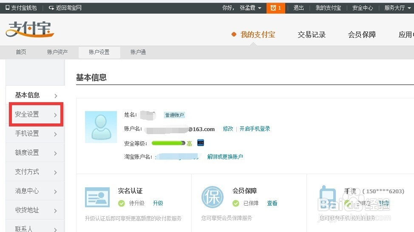Open the alarm notification badge
This screenshot has width=414, height=232.
[276, 8]
